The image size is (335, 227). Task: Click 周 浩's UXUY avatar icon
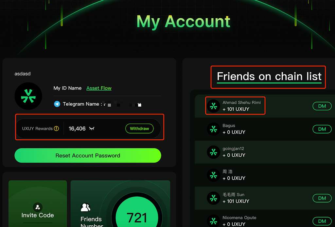point(214,175)
